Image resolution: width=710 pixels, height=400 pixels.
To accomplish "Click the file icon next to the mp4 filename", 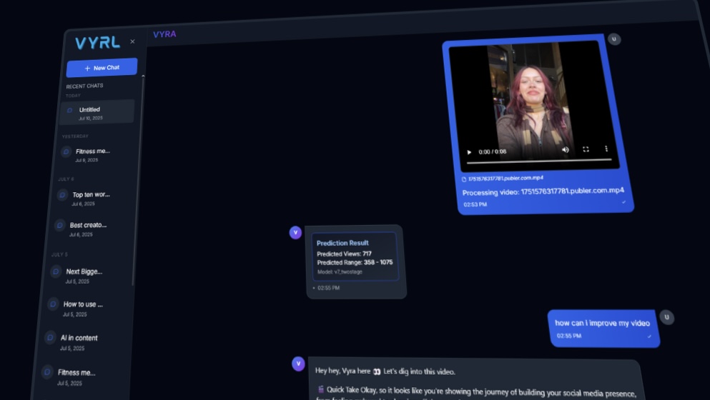I will [463, 179].
